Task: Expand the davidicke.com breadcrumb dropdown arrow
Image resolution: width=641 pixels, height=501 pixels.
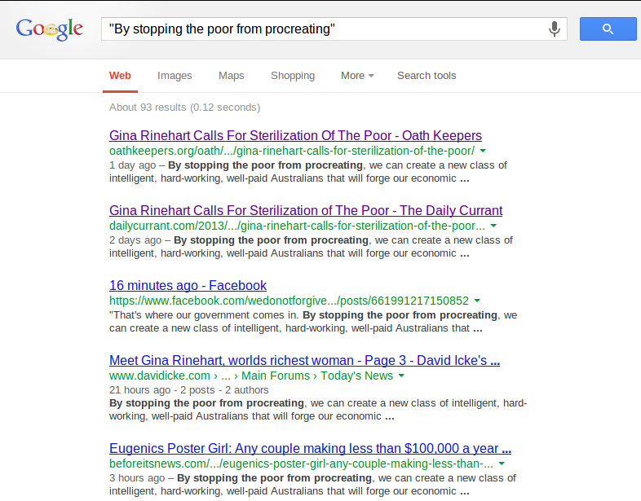Action: pyautogui.click(x=401, y=376)
